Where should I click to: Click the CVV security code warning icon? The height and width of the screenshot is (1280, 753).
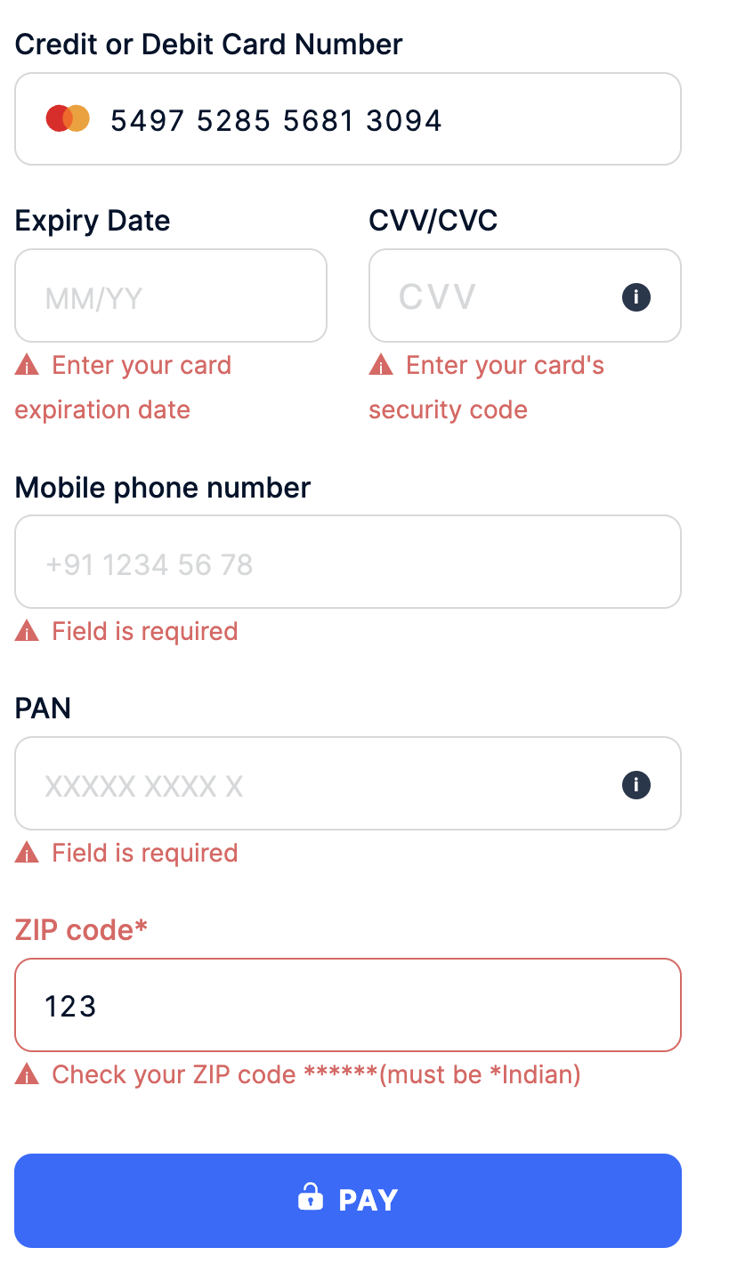click(x=381, y=364)
